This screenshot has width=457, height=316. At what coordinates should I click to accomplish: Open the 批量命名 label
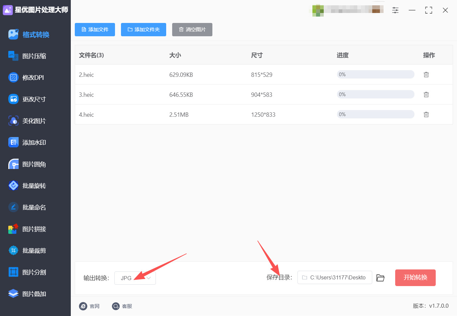[34, 207]
